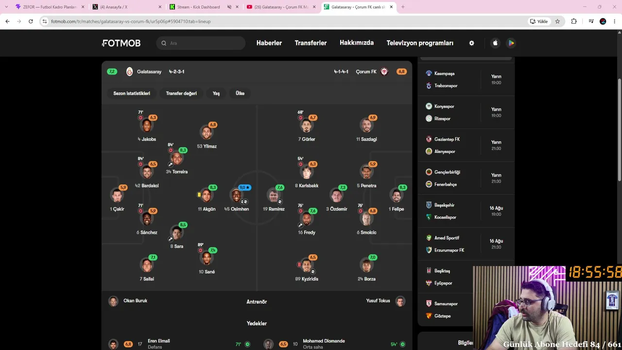This screenshot has width=622, height=350.
Task: Open the Chrome profile avatar
Action: [603, 21]
